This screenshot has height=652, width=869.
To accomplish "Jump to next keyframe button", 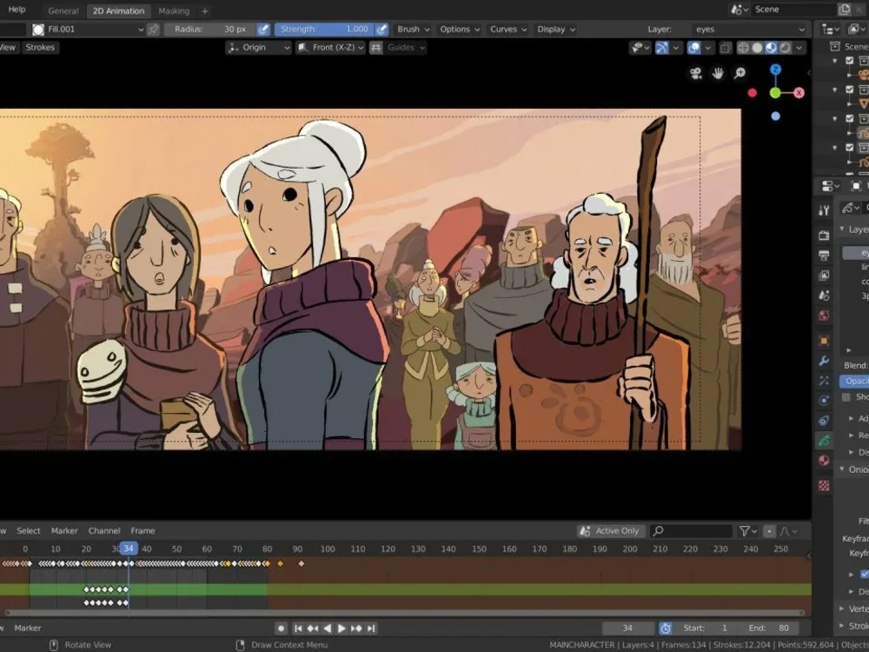I will click(356, 629).
